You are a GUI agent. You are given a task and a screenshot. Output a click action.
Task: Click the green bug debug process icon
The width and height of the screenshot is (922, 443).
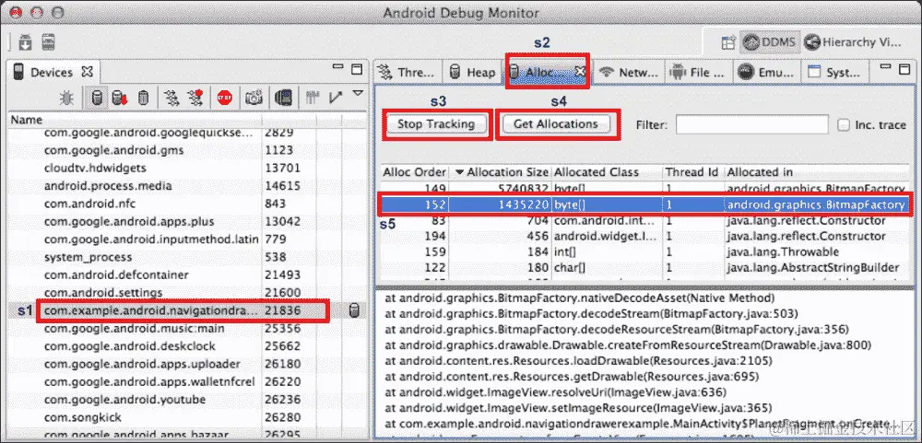66,98
